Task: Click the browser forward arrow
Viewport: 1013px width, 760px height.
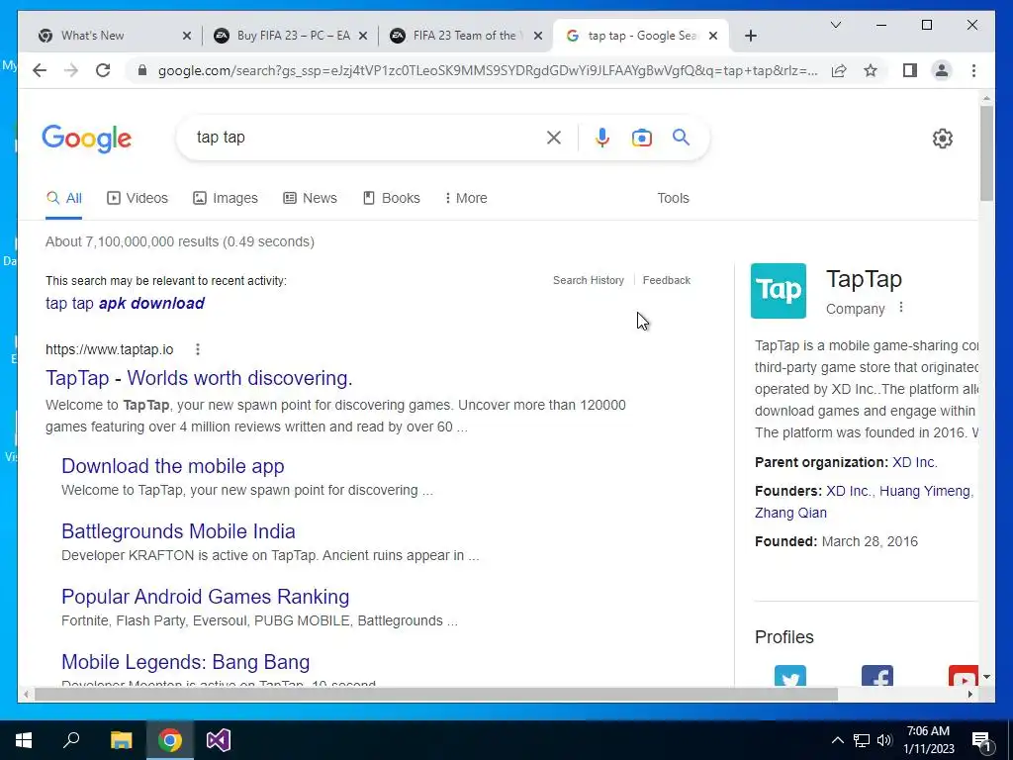Action: point(71,70)
